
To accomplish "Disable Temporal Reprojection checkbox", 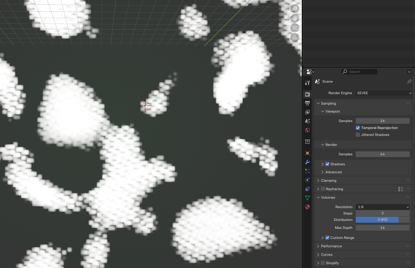I will point(358,128).
